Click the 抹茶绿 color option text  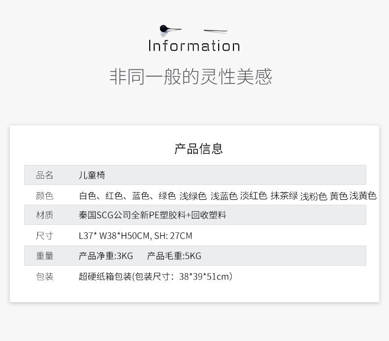click(x=284, y=196)
